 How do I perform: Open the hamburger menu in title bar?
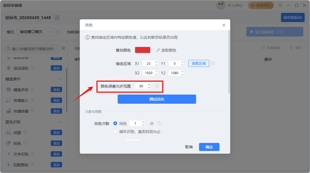point(280,5)
